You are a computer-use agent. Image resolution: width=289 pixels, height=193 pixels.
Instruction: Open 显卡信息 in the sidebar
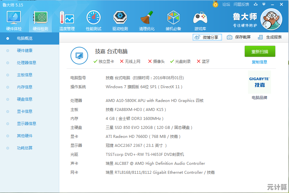pos(25,112)
